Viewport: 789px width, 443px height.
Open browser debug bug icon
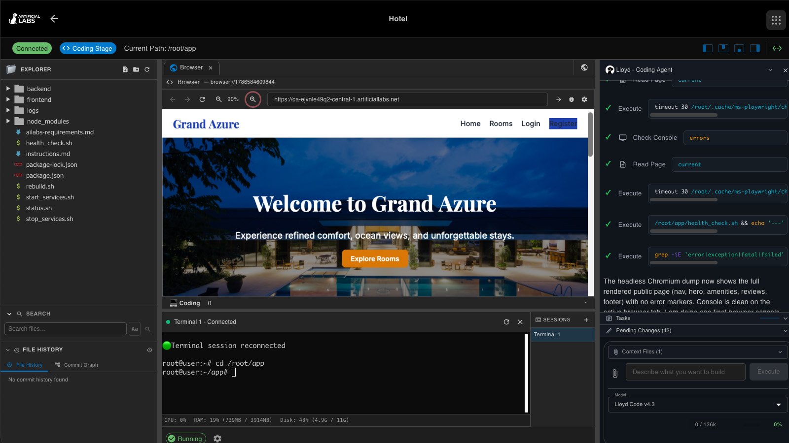[572, 99]
